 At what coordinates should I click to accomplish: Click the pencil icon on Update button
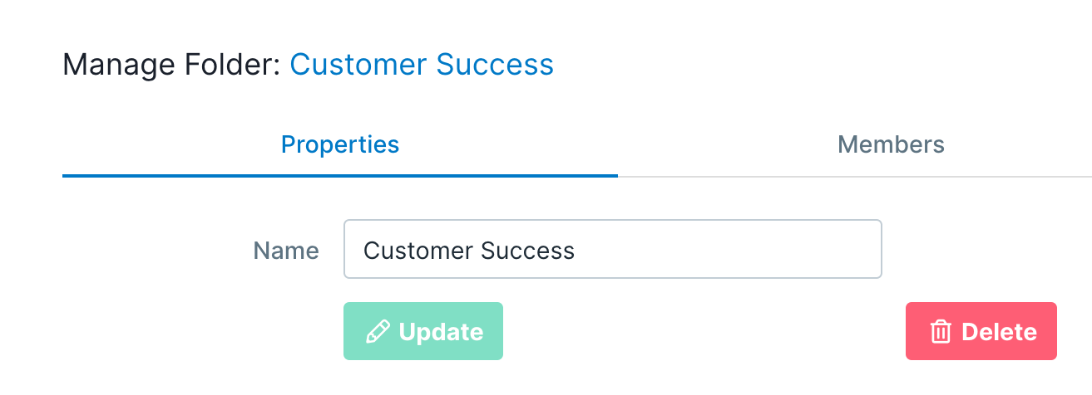pos(377,332)
